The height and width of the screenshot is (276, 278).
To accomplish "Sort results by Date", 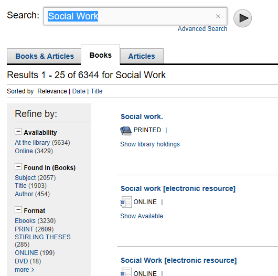I will [79, 91].
